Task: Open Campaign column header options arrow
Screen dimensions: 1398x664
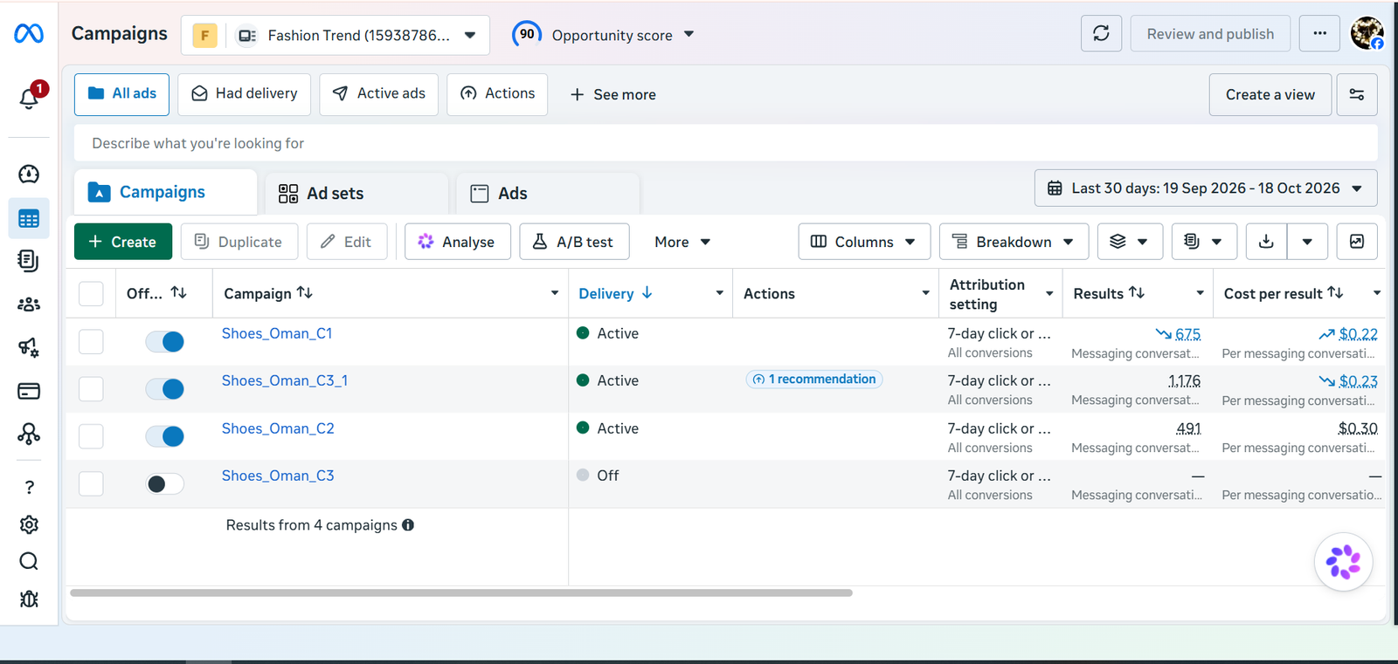Action: 554,293
